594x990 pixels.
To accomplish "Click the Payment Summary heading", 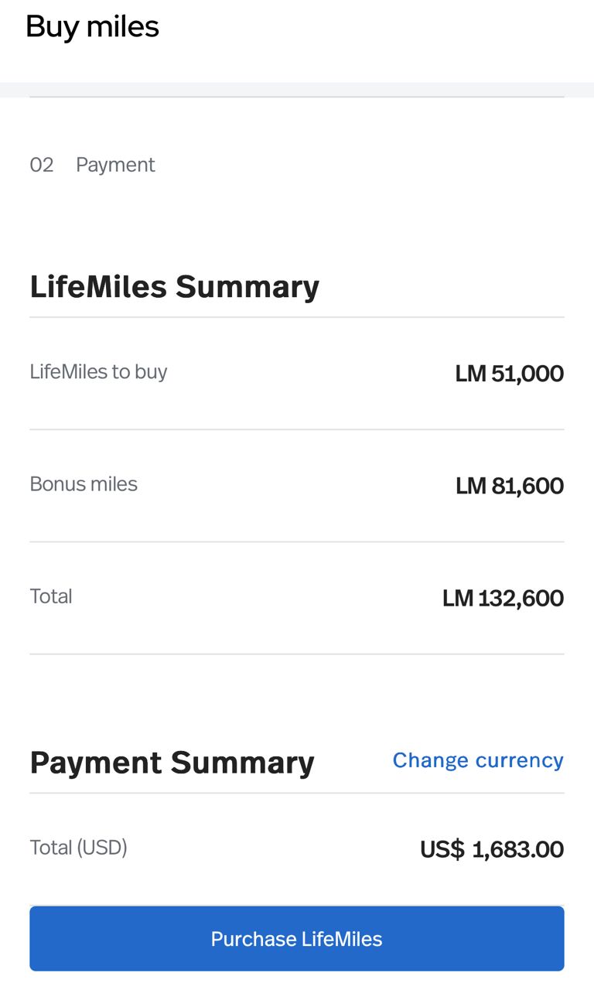I will pos(172,763).
